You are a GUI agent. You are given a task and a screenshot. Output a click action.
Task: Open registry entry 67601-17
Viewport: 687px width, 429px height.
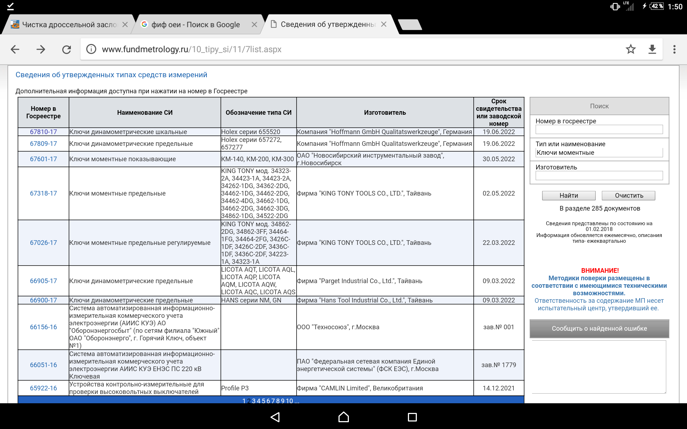click(43, 159)
